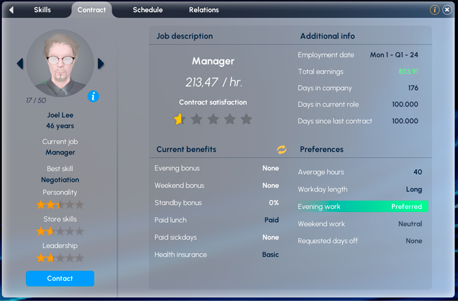Open the Skills tab
The width and height of the screenshot is (458, 301).
click(42, 10)
